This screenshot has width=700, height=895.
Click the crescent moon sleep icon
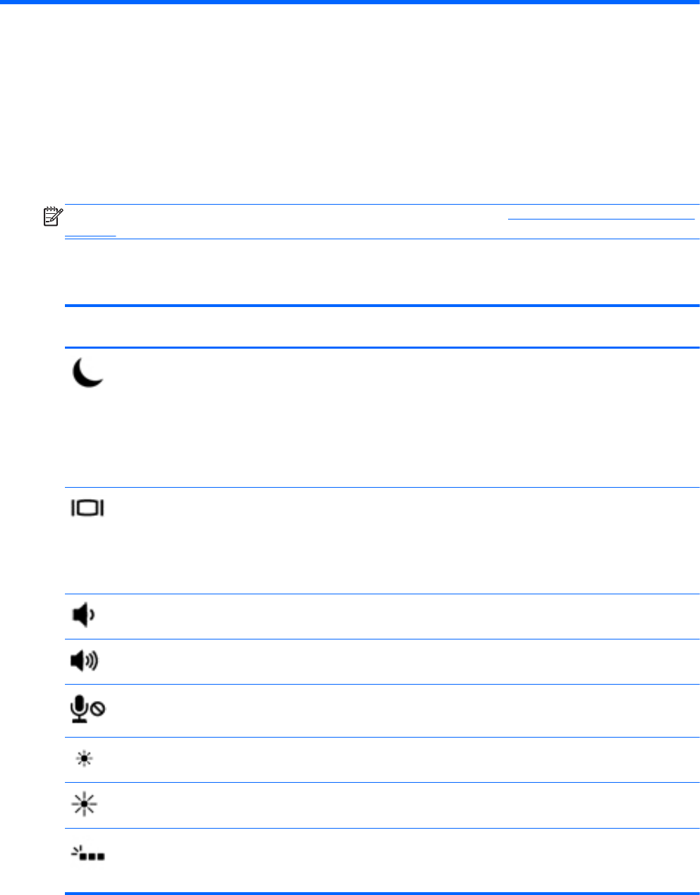coord(87,373)
